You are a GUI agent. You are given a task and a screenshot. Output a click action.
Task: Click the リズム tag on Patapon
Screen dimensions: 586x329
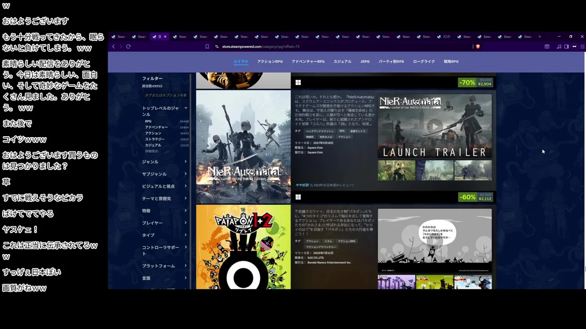point(328,241)
